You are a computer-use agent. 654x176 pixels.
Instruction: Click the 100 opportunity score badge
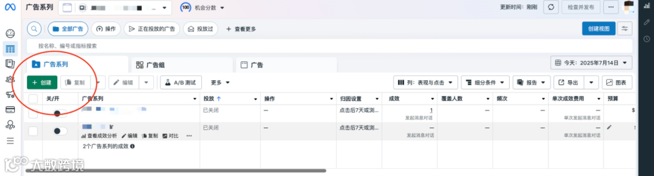click(186, 7)
